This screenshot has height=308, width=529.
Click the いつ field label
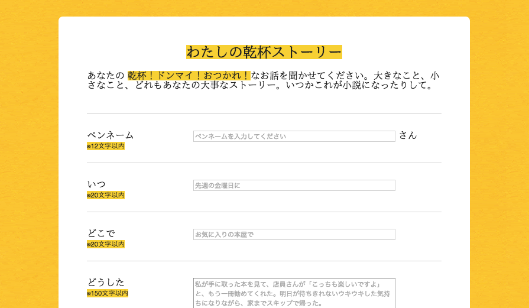tap(96, 184)
